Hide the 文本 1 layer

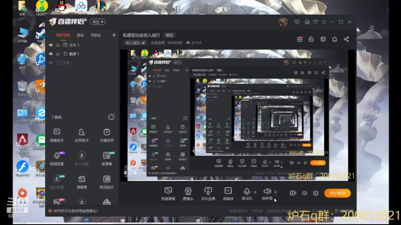(x=51, y=45)
